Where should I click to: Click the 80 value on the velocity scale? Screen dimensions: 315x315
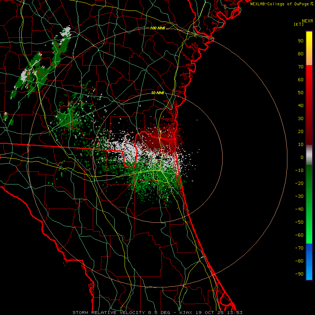click(301, 54)
